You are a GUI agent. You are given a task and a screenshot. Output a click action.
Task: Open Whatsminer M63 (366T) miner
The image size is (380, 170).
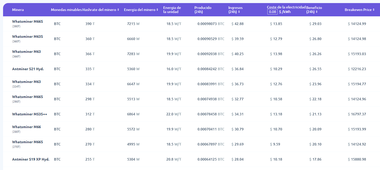(27, 54)
